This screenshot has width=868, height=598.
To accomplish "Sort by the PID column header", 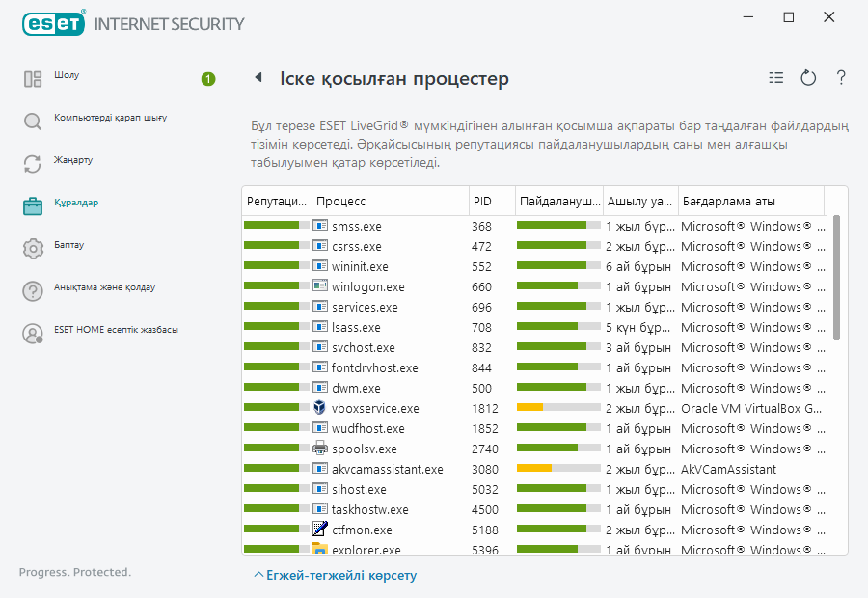I will 491,202.
